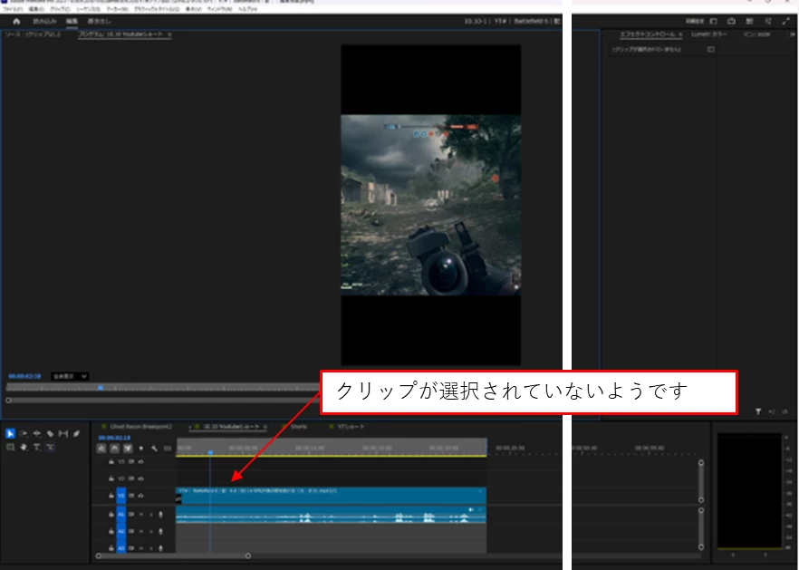The image size is (799, 570).
Task: Click the Home icon in top bar
Action: [16, 21]
